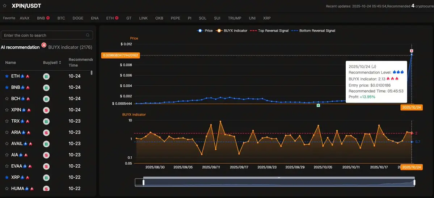
Task: Click the search magnifier icon
Action: tap(88, 35)
